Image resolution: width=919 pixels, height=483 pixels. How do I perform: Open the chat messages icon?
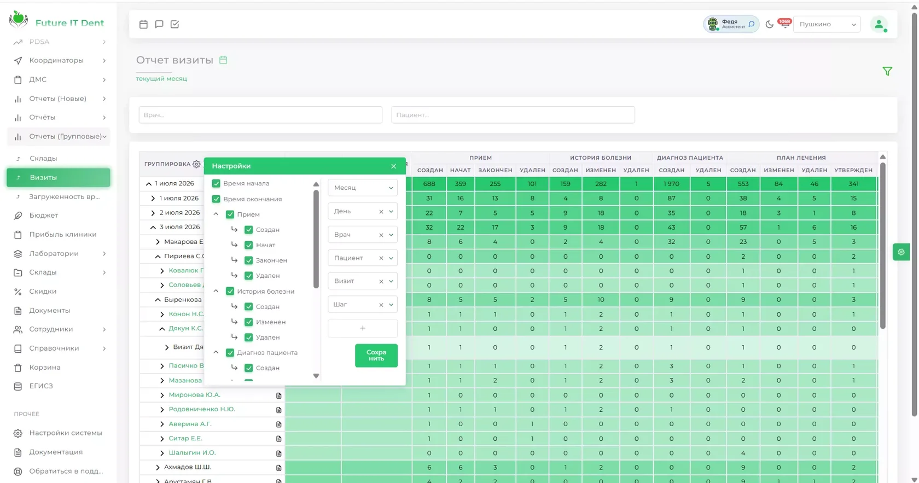159,24
